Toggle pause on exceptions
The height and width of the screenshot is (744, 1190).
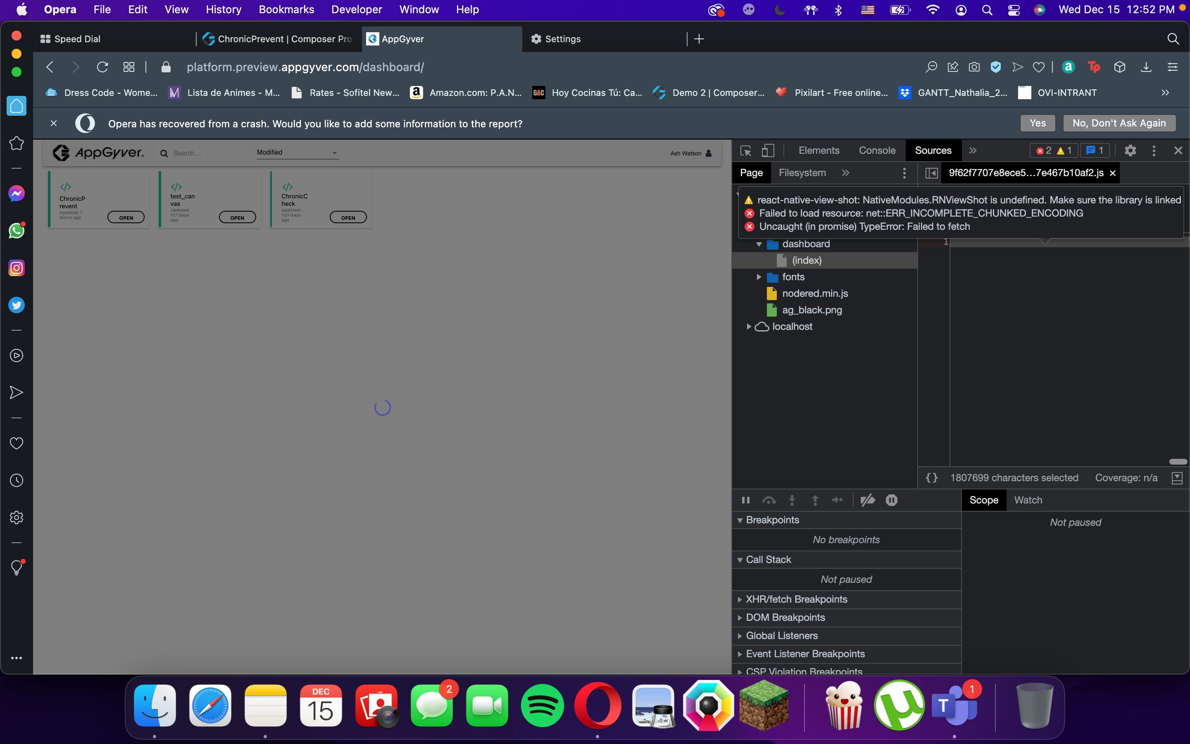point(892,500)
